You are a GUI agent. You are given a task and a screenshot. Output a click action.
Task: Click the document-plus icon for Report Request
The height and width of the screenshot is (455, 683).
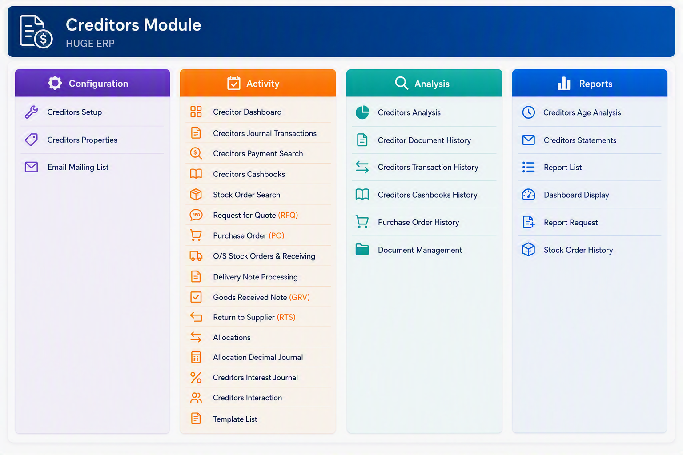point(528,222)
